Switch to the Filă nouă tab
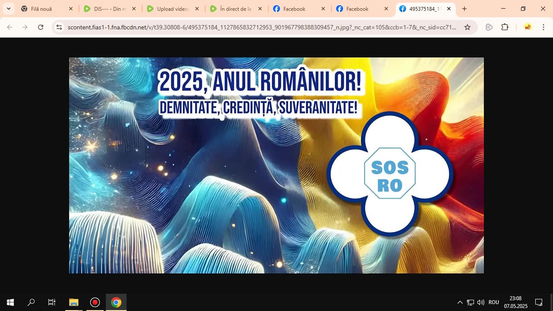This screenshot has height=311, width=553. coord(47,9)
